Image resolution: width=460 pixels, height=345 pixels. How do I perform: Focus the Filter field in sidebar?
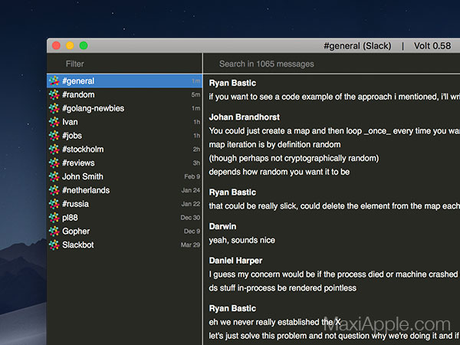point(124,64)
